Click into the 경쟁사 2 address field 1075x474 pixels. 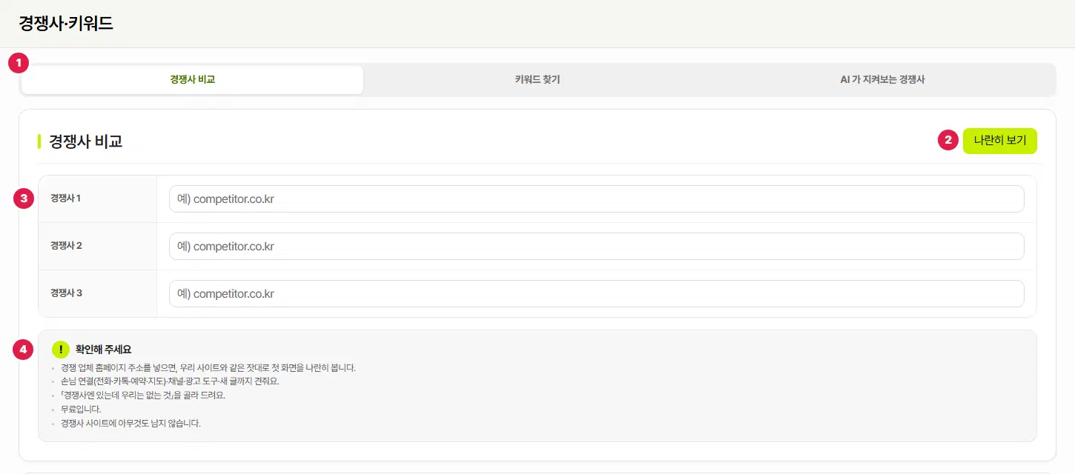coord(597,247)
